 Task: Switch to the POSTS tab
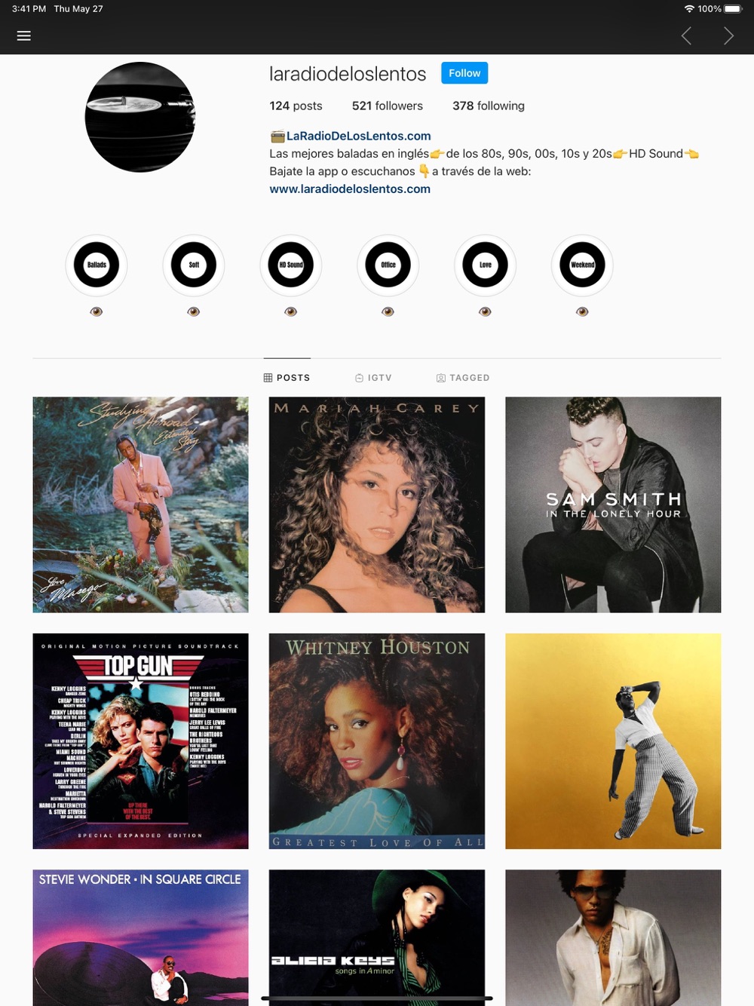pos(287,378)
